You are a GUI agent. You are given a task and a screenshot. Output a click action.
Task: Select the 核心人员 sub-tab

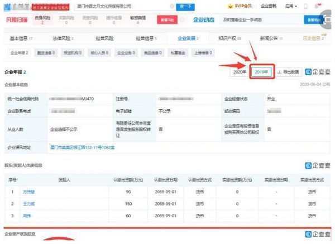pyautogui.click(x=102, y=52)
